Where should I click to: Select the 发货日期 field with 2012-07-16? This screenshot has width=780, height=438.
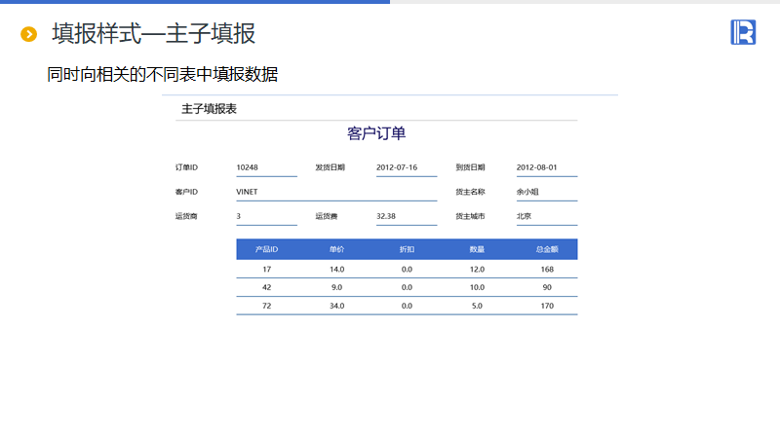coord(406,167)
